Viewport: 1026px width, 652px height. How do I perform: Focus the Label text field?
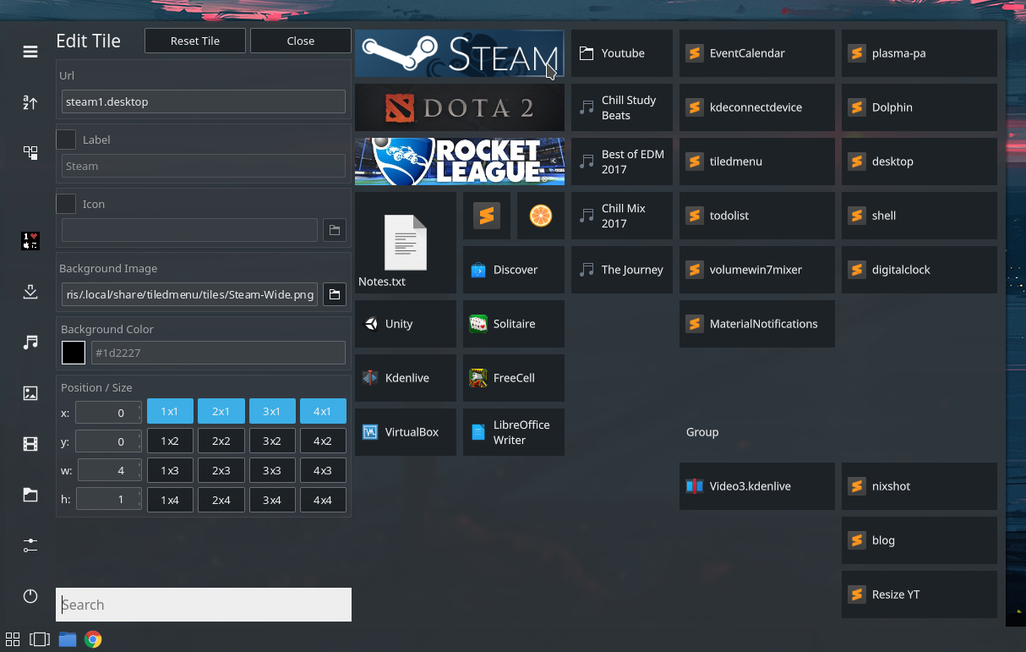pyautogui.click(x=204, y=166)
